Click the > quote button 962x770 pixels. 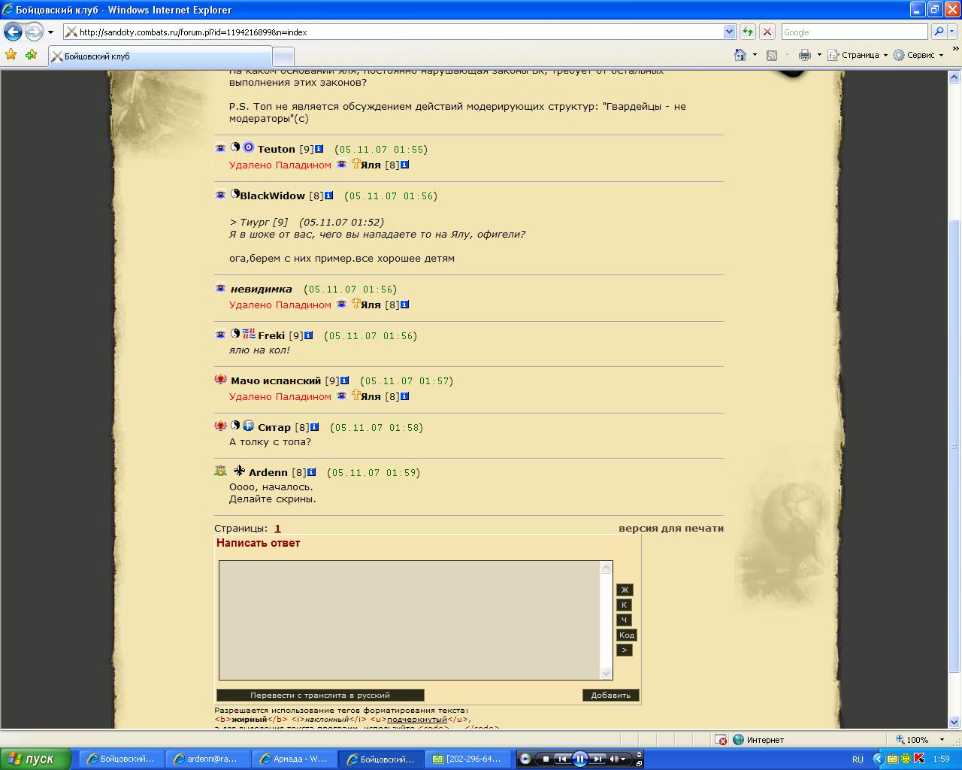click(624, 650)
